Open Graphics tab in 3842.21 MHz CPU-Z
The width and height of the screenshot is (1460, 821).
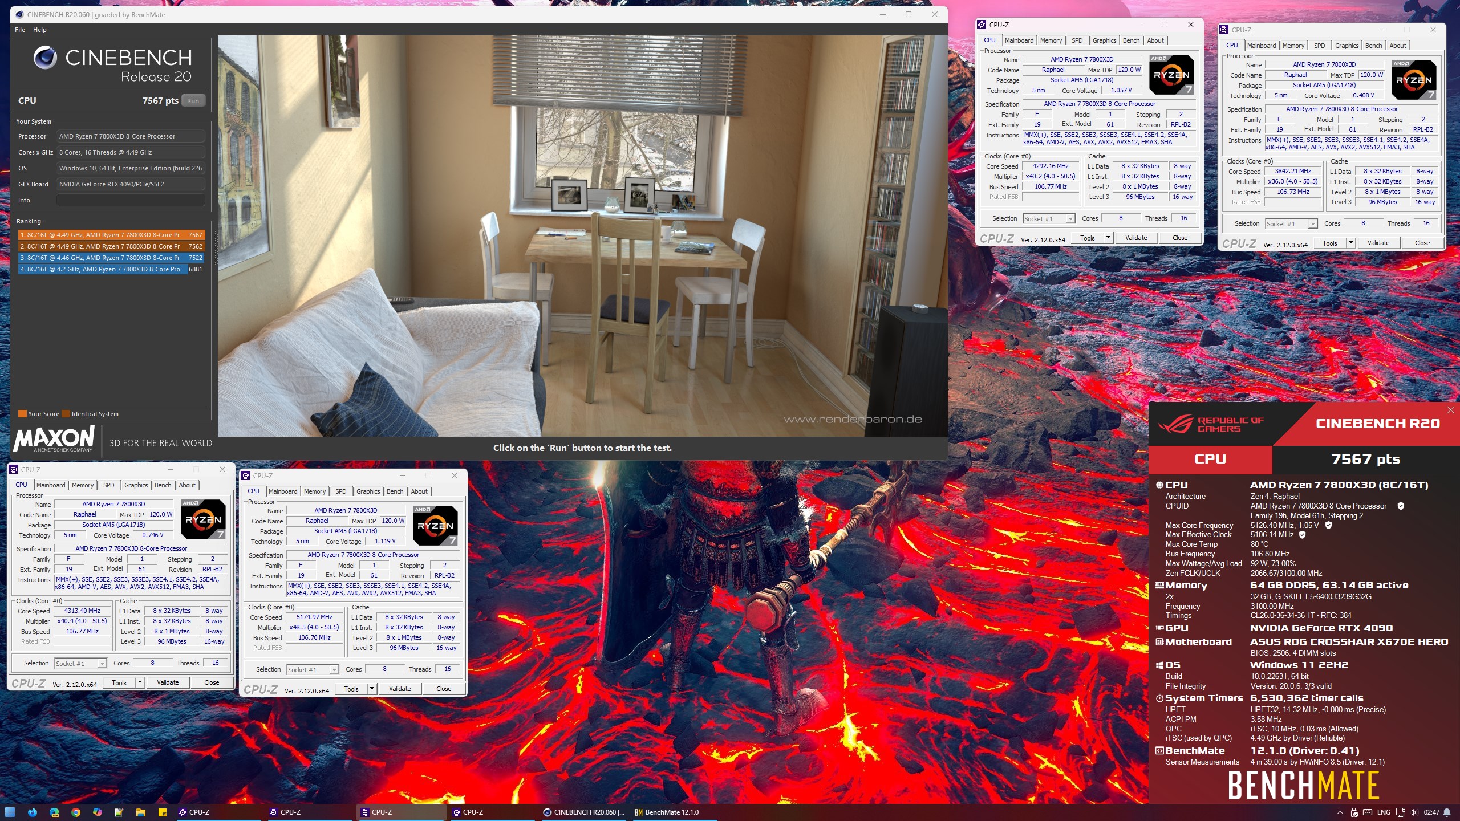[1347, 46]
